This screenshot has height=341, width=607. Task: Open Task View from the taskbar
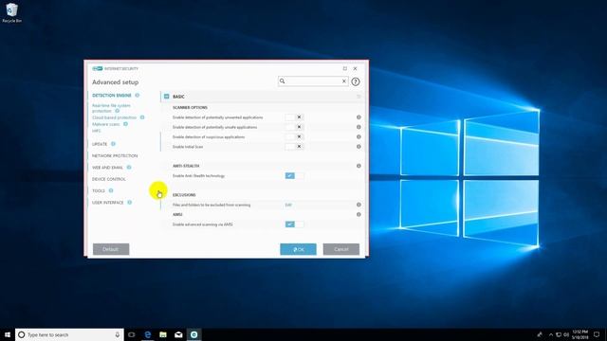coord(132,334)
